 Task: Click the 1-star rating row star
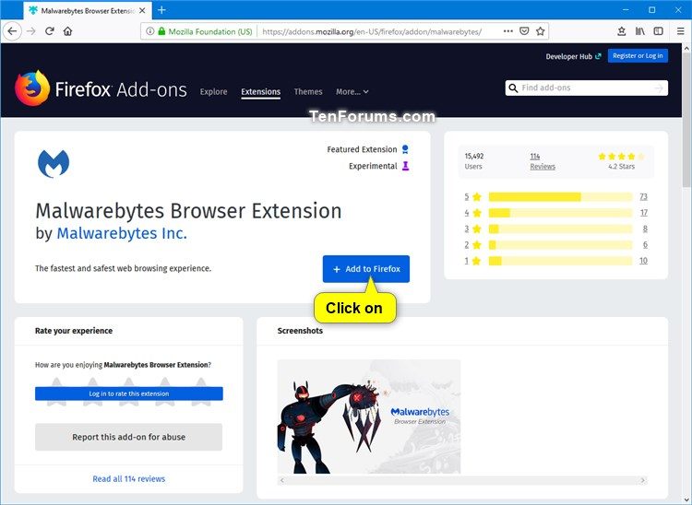click(477, 261)
